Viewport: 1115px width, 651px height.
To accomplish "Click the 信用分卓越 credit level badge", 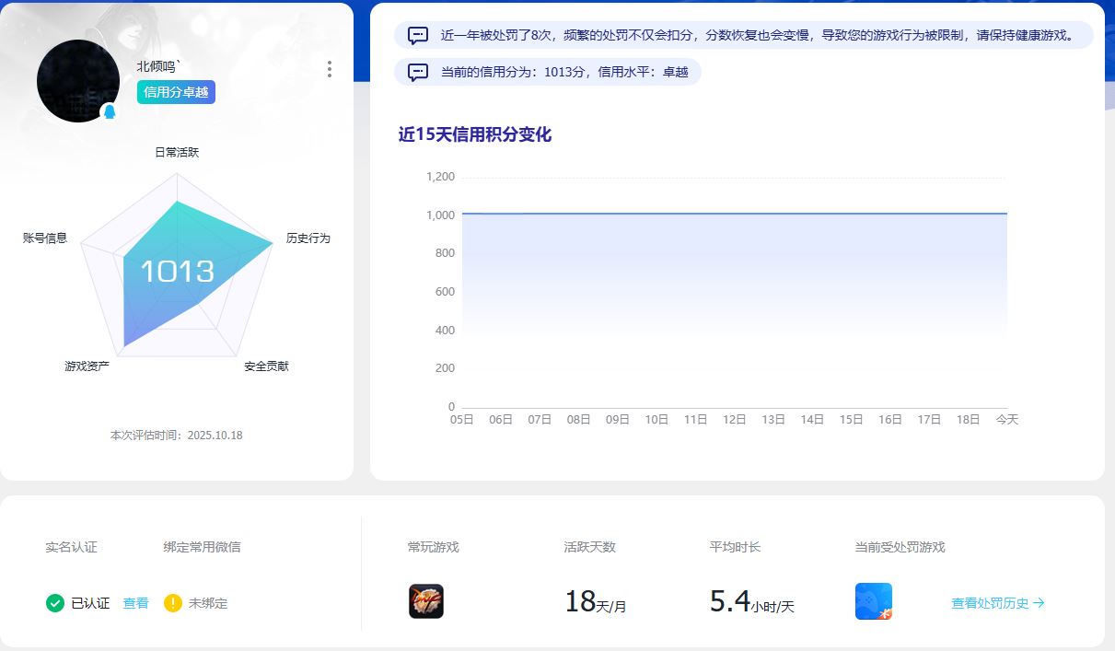I will [176, 92].
